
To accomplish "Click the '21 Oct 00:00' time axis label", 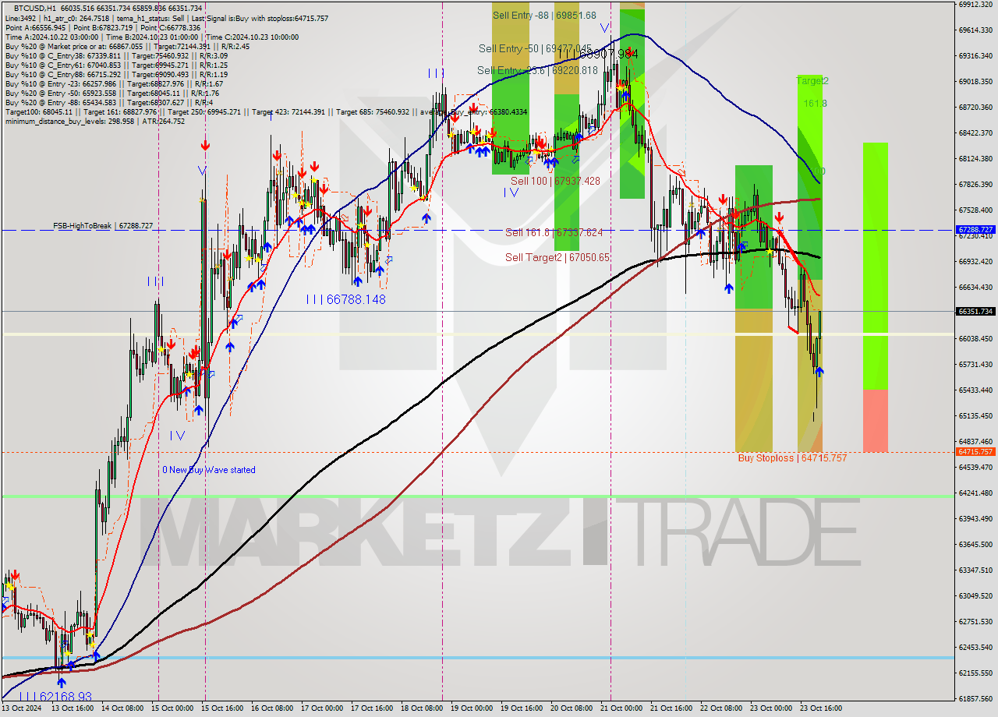I will click(621, 708).
